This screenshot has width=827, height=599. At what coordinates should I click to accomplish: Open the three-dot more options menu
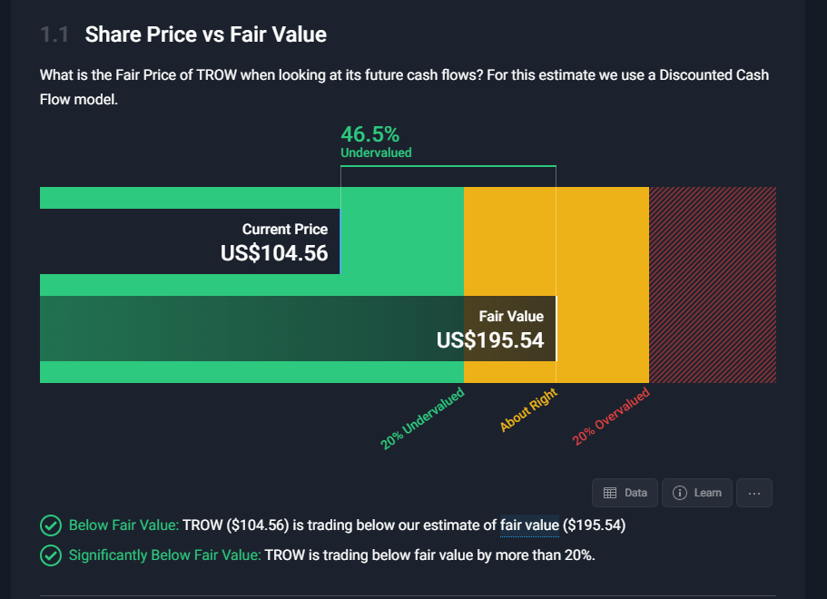[x=753, y=493]
